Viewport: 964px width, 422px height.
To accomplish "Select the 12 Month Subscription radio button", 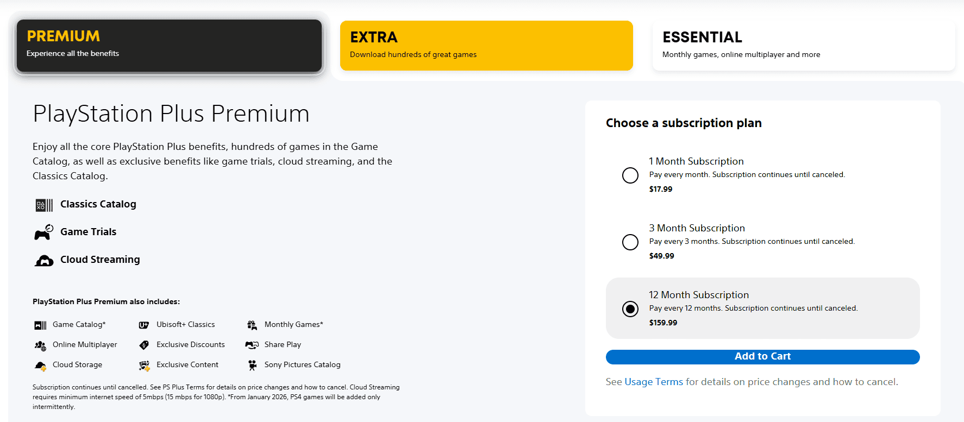I will 630,309.
